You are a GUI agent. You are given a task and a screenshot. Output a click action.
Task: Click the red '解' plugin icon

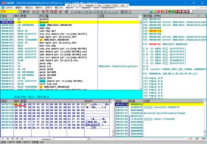188,11
